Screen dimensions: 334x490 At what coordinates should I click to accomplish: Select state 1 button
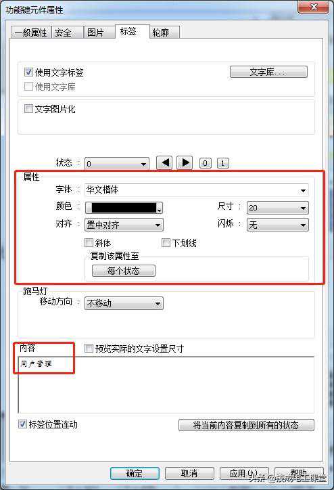[222, 163]
